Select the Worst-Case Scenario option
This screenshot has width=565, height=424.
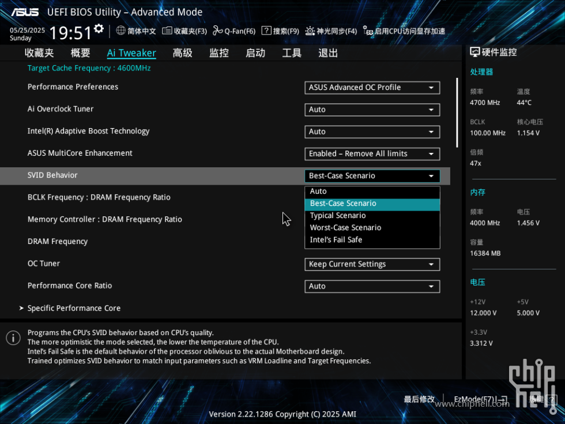(372, 227)
